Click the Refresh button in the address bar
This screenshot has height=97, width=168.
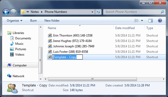(x=98, y=12)
